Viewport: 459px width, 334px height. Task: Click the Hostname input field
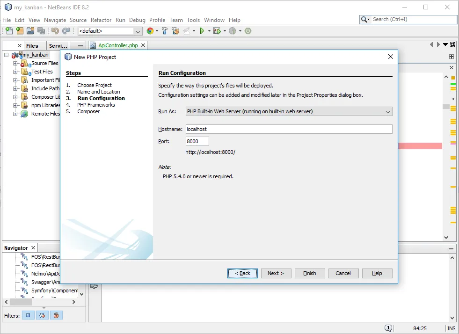click(x=289, y=129)
